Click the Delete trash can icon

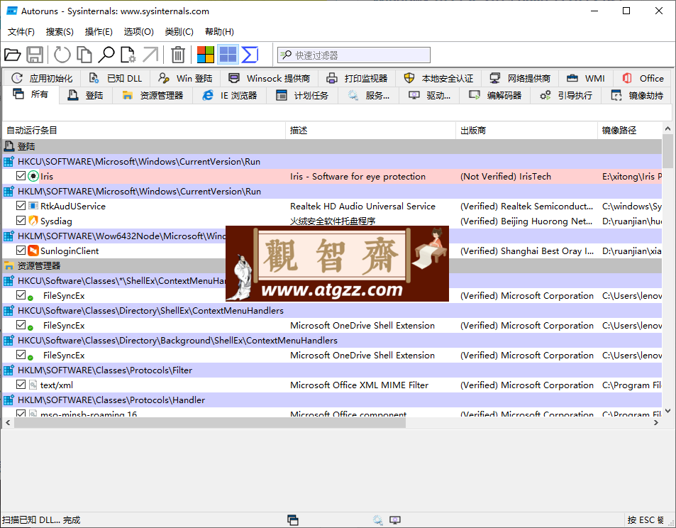point(177,55)
